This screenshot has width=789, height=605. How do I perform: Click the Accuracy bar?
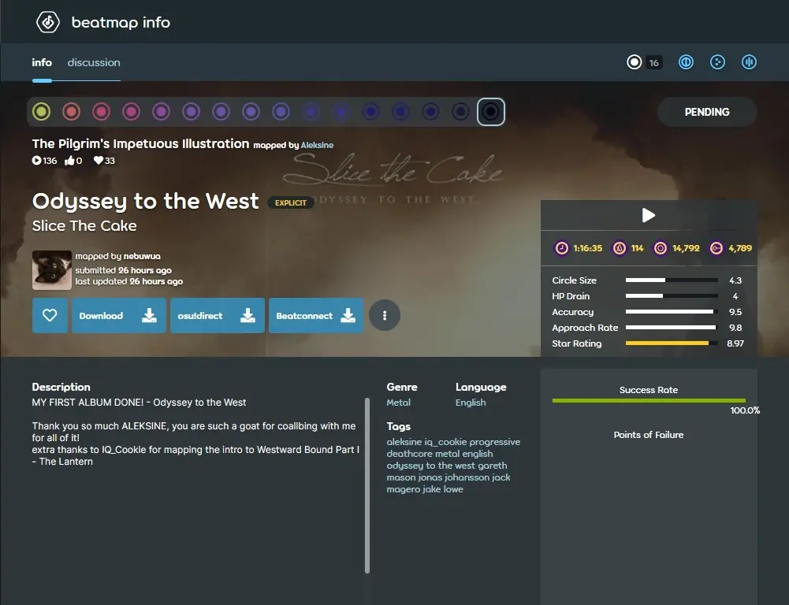tap(672, 312)
